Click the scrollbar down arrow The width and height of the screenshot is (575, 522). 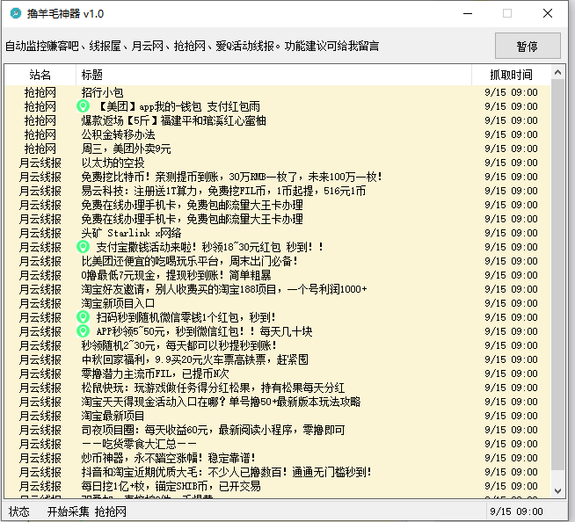tap(558, 490)
